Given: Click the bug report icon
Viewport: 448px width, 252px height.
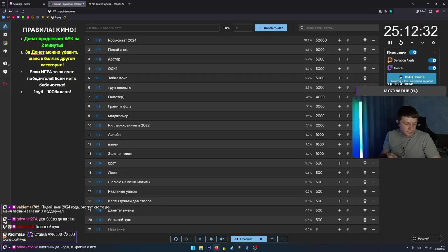Looking at the screenshot, I should coord(211,239).
